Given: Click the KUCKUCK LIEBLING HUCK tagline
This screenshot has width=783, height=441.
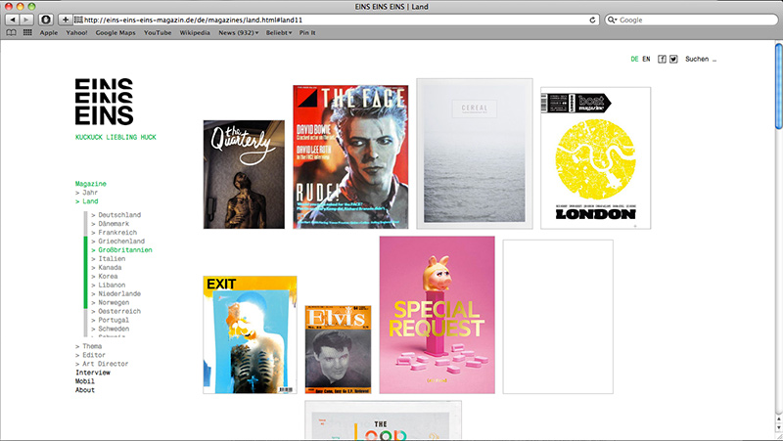Looking at the screenshot, I should tap(115, 137).
